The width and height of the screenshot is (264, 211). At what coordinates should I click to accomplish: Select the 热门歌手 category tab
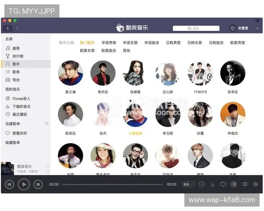click(87, 43)
